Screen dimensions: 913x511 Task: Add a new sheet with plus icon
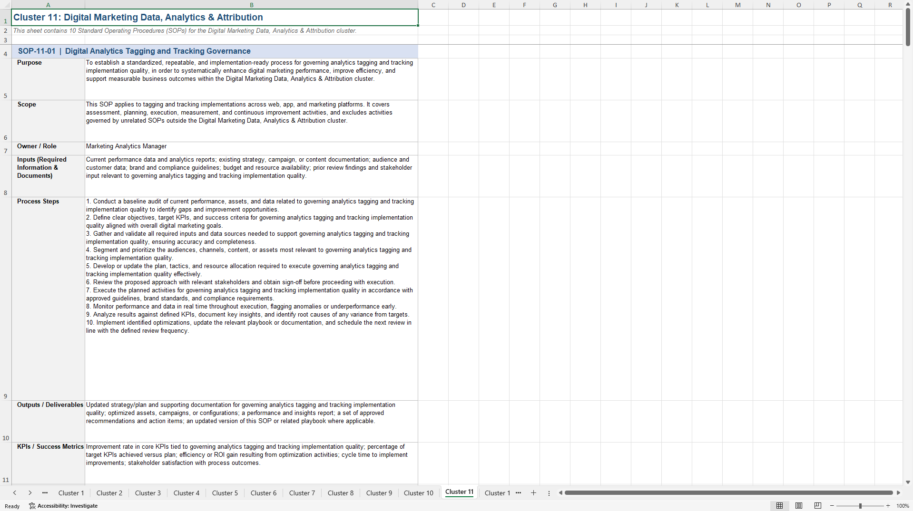tap(533, 493)
